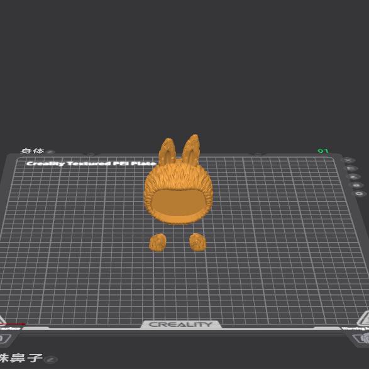This screenshot has width=369, height=369.
Task: Click the 珠鼻子 plate name text
Action: pos(21,358)
